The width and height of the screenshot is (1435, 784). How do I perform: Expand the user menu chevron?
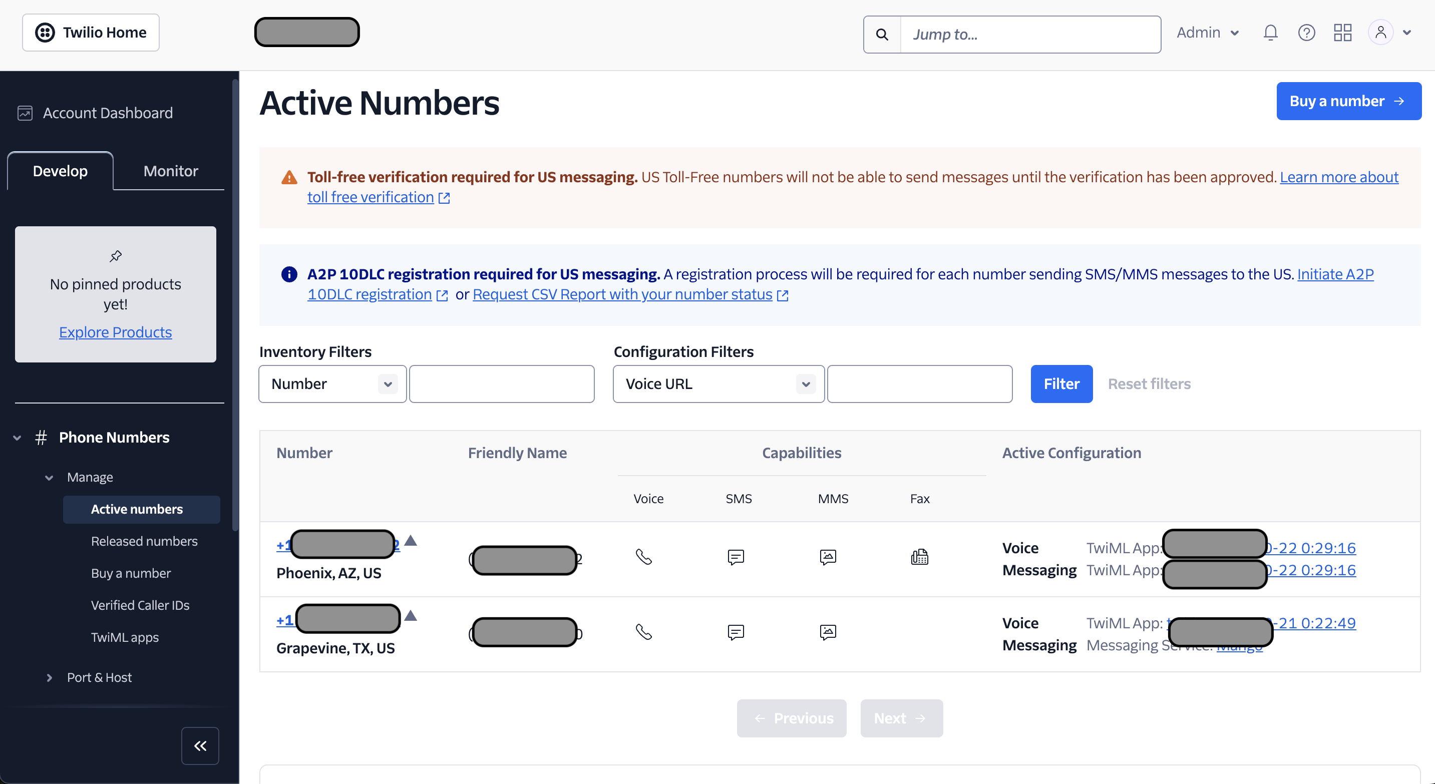1407,33
